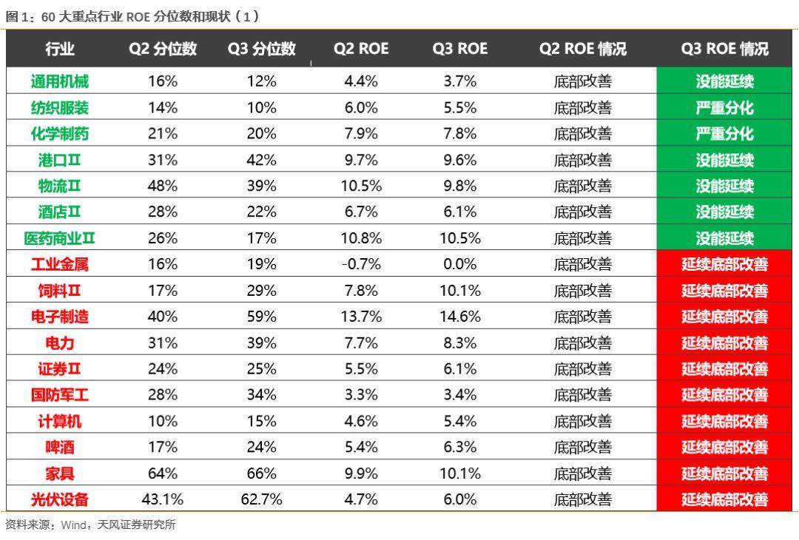Select the Q2 ROE 情况 header cell

tap(583, 49)
